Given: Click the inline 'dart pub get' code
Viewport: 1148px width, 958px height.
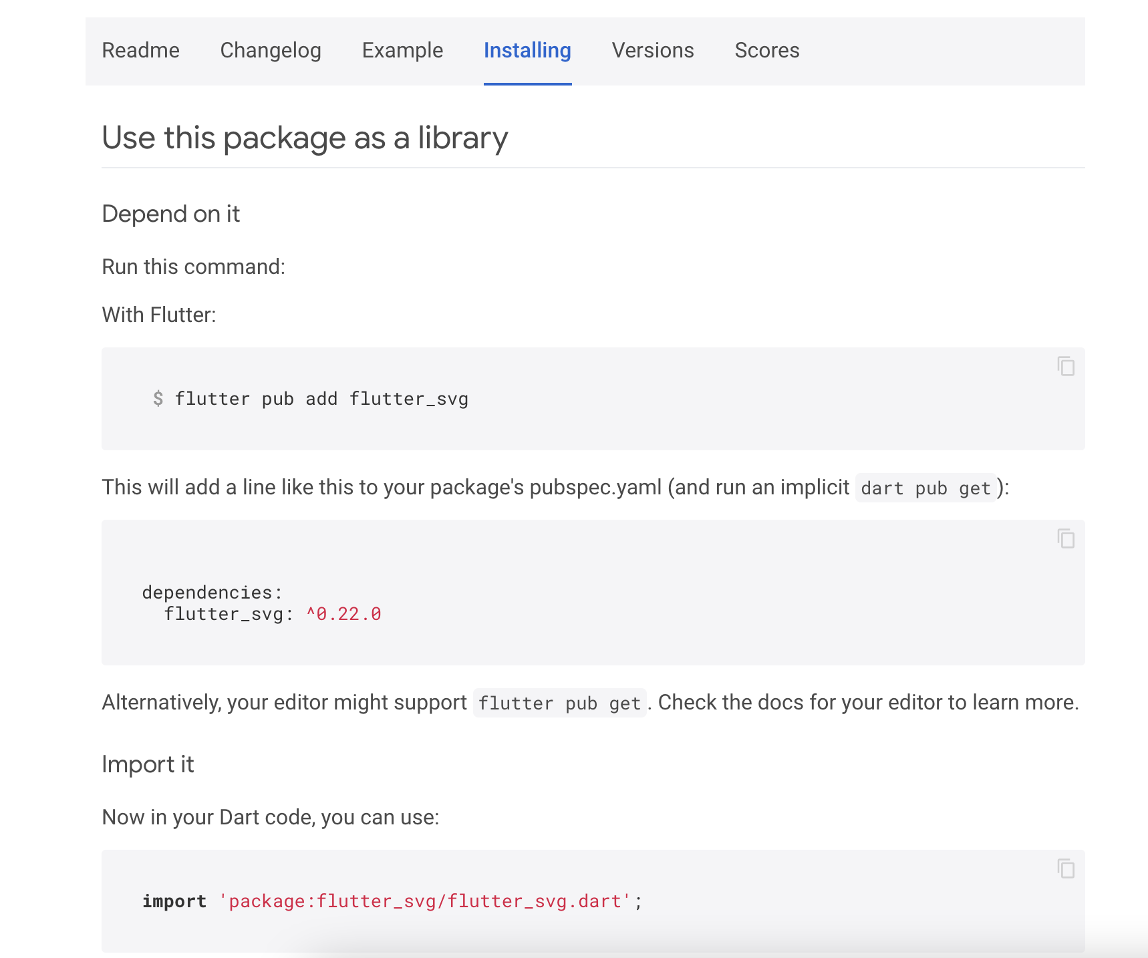Looking at the screenshot, I should 925,488.
